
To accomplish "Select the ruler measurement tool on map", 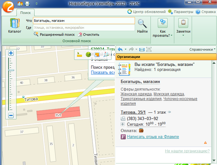I will (80, 54).
